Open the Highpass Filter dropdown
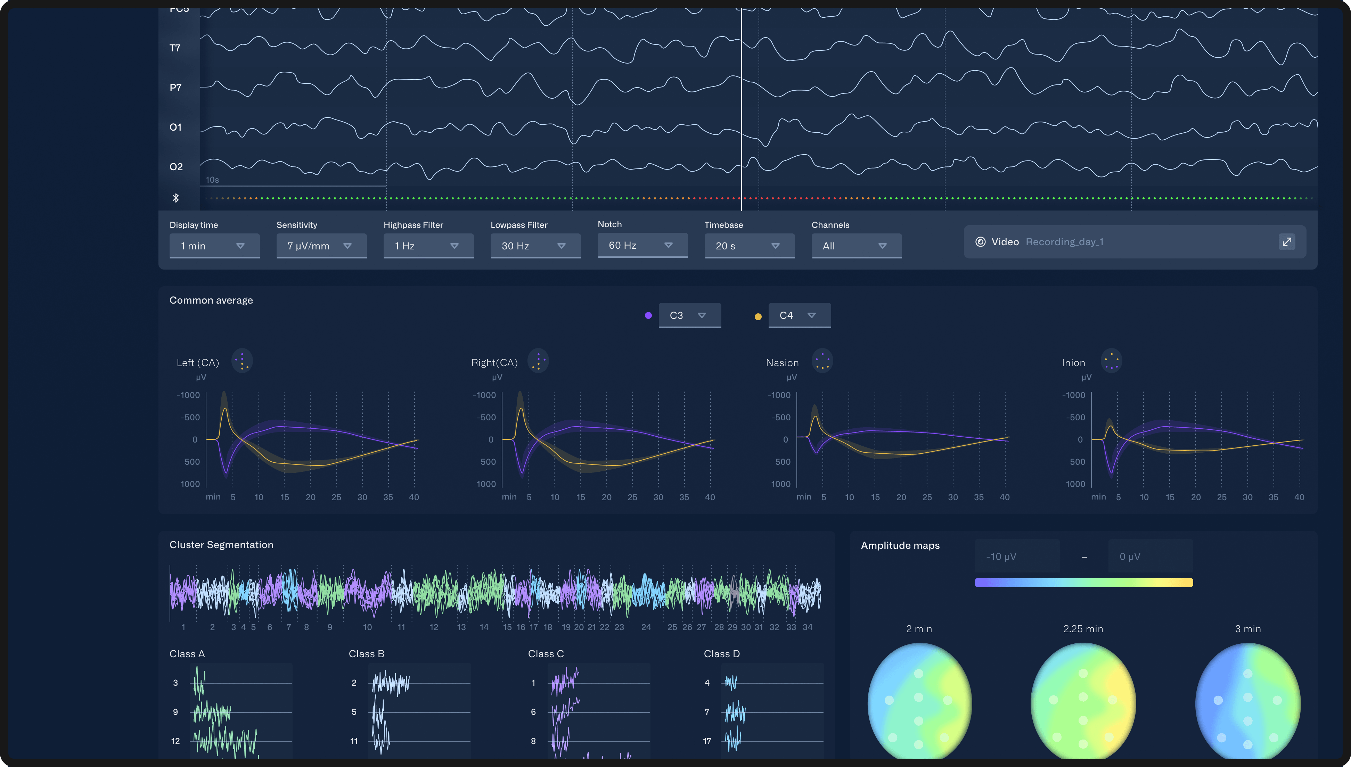 point(428,246)
